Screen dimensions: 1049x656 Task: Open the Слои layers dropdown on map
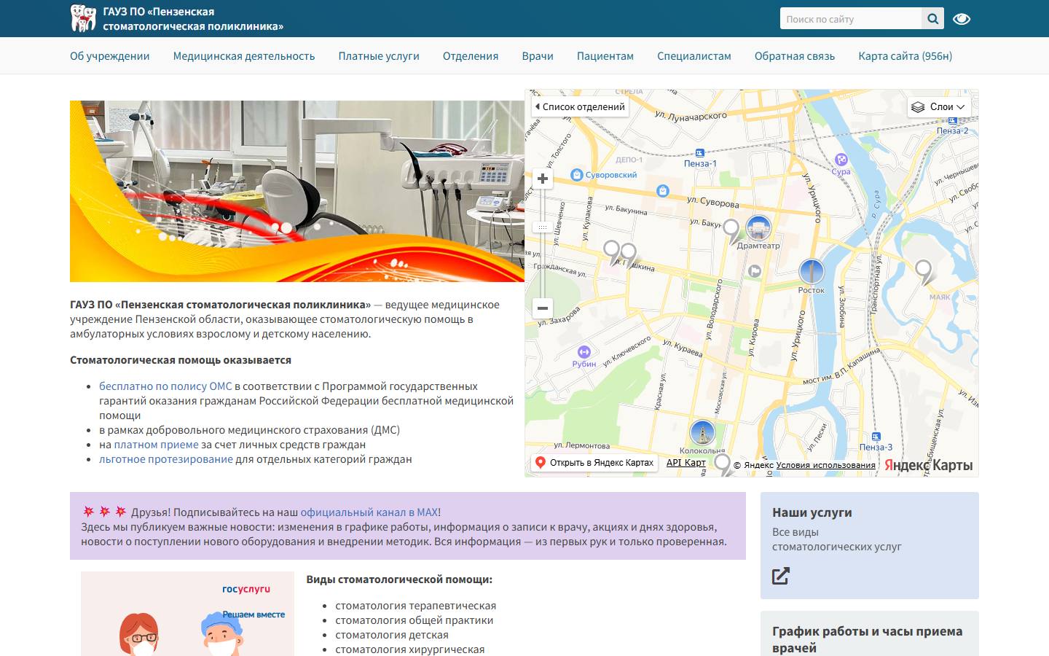[939, 106]
